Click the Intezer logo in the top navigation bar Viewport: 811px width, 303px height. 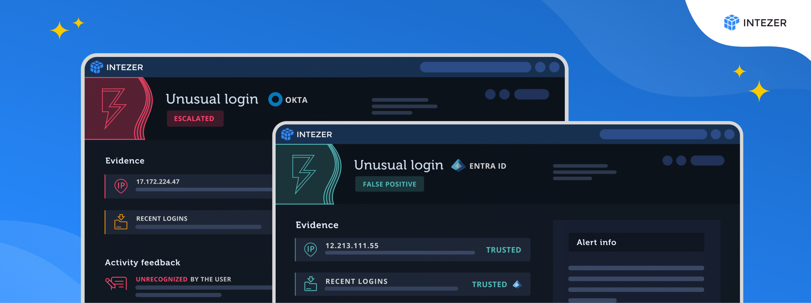(117, 67)
